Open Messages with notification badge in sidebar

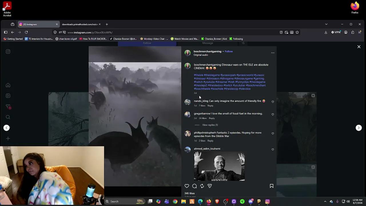(8, 107)
